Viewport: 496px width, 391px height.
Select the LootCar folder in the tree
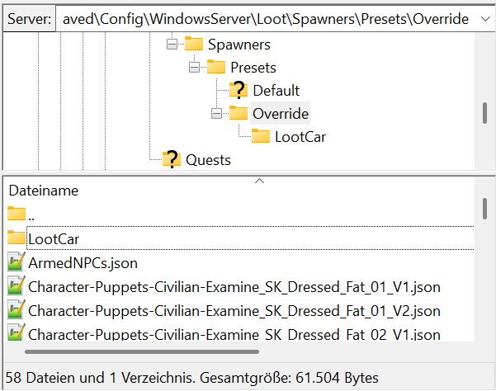click(300, 136)
